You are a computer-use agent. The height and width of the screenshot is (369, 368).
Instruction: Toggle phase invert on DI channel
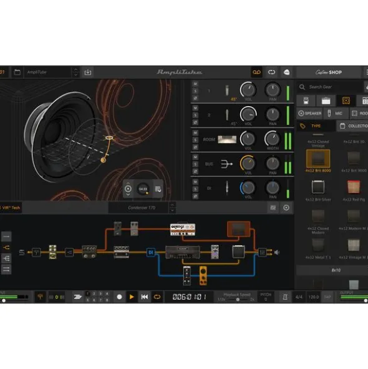coord(195,196)
